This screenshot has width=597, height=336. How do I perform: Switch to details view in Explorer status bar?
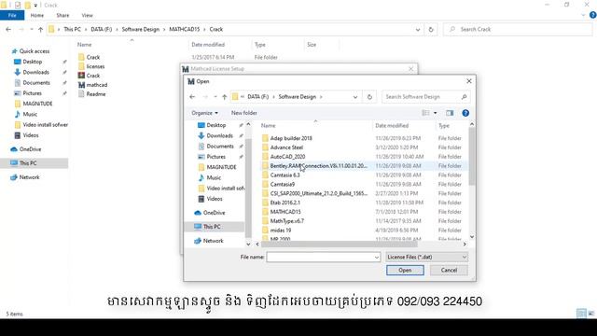pyautogui.click(x=581, y=314)
